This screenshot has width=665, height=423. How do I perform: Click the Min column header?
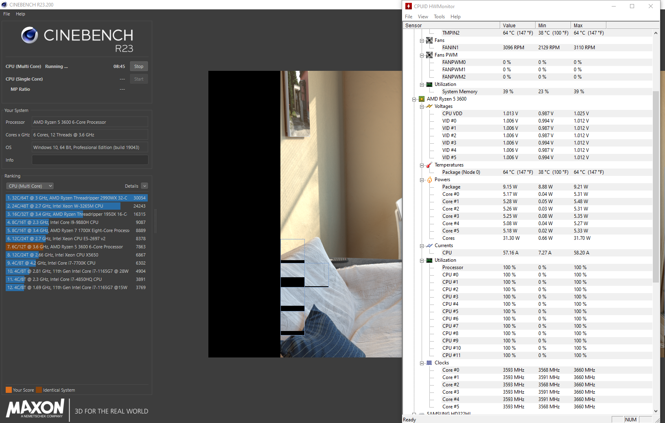point(553,25)
